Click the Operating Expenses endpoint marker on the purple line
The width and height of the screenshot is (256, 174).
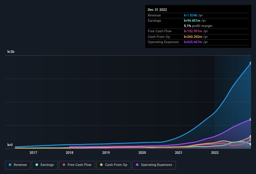click(x=251, y=119)
